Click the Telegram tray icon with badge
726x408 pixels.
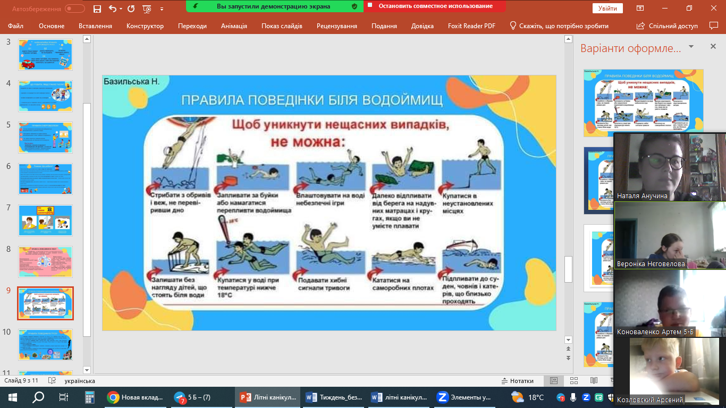point(561,397)
